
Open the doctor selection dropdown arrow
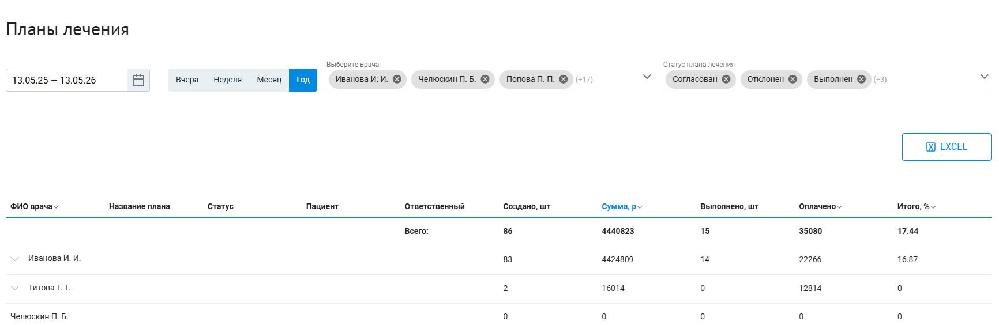tap(647, 77)
